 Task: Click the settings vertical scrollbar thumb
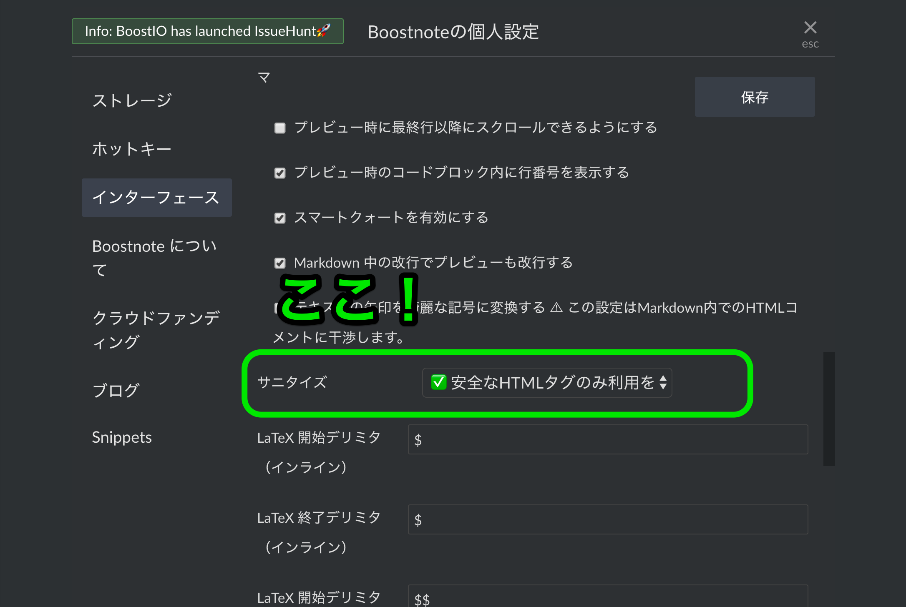tap(829, 409)
